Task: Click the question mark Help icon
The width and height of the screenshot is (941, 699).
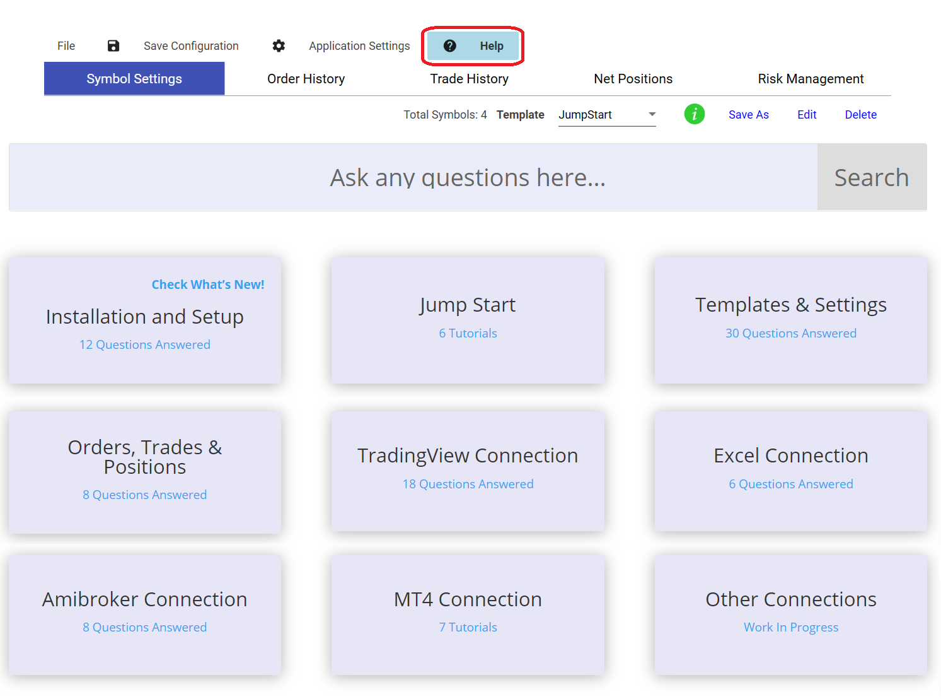Action: (449, 45)
